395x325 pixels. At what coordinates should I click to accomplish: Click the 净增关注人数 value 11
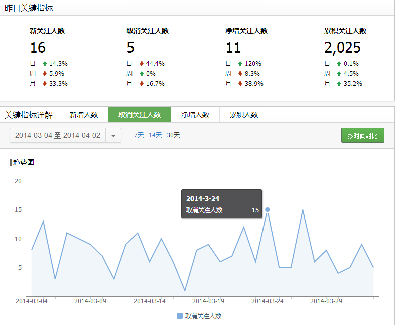coord(233,47)
